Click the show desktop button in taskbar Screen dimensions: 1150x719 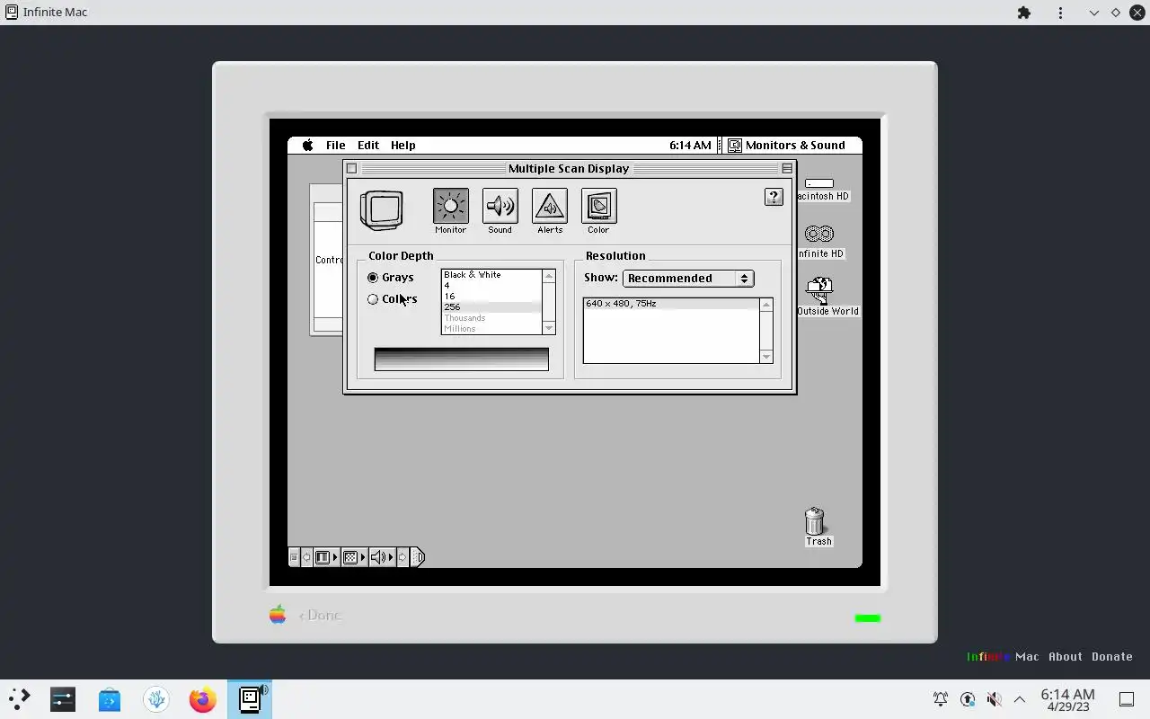click(1126, 699)
